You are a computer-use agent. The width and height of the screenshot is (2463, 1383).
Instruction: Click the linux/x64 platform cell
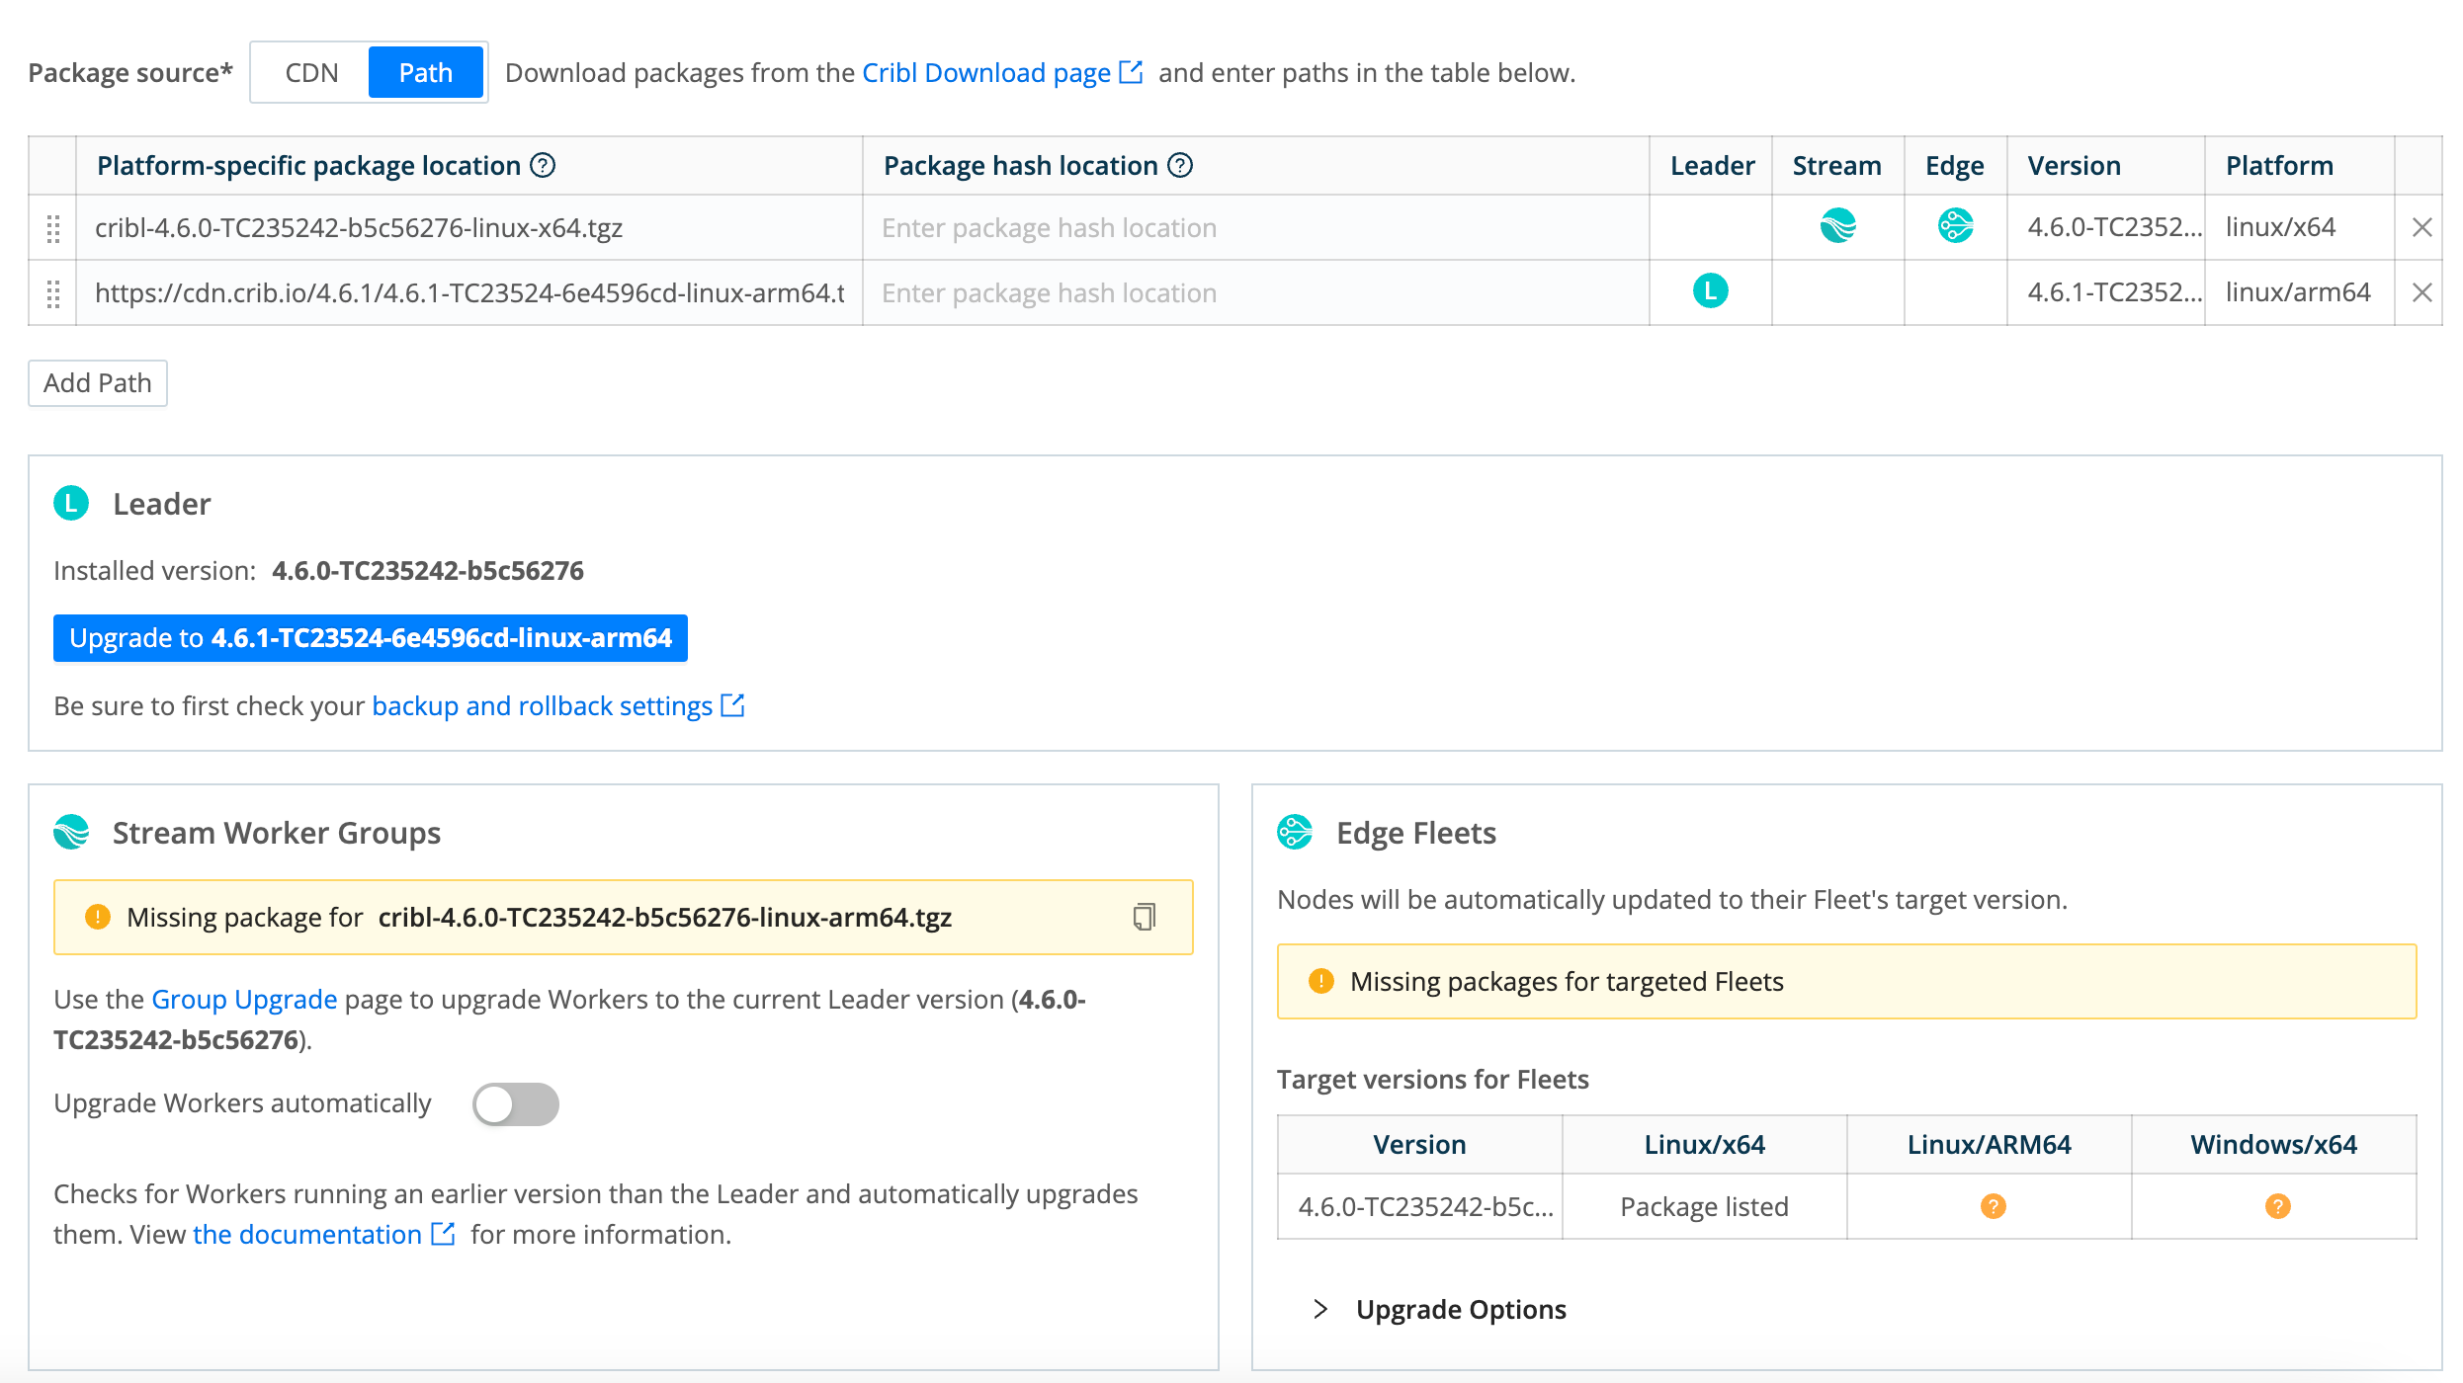pos(2300,228)
